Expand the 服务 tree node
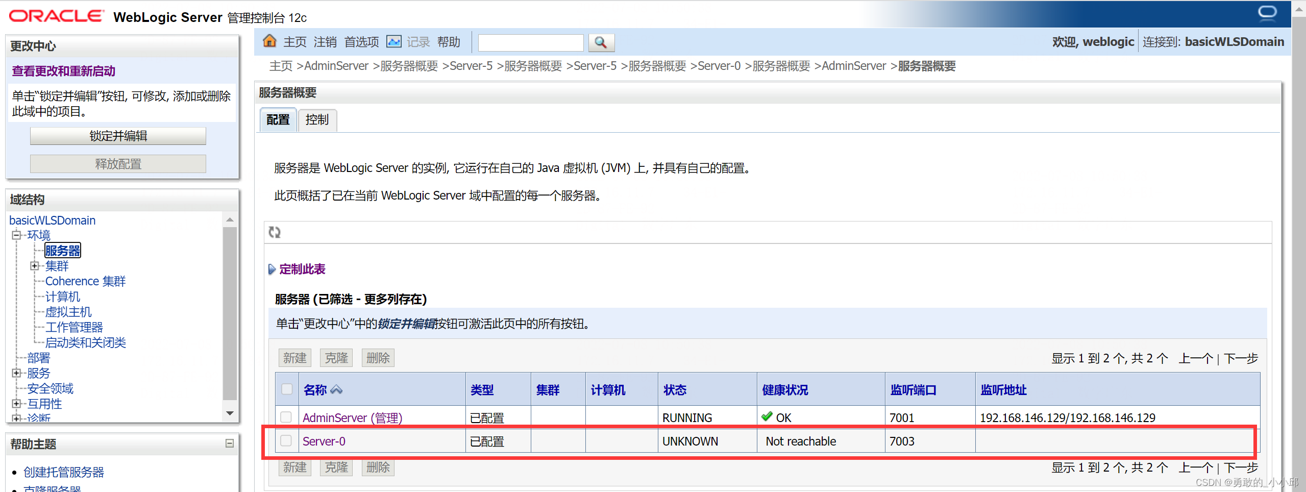Screen dimensions: 1306x492 (x=17, y=373)
